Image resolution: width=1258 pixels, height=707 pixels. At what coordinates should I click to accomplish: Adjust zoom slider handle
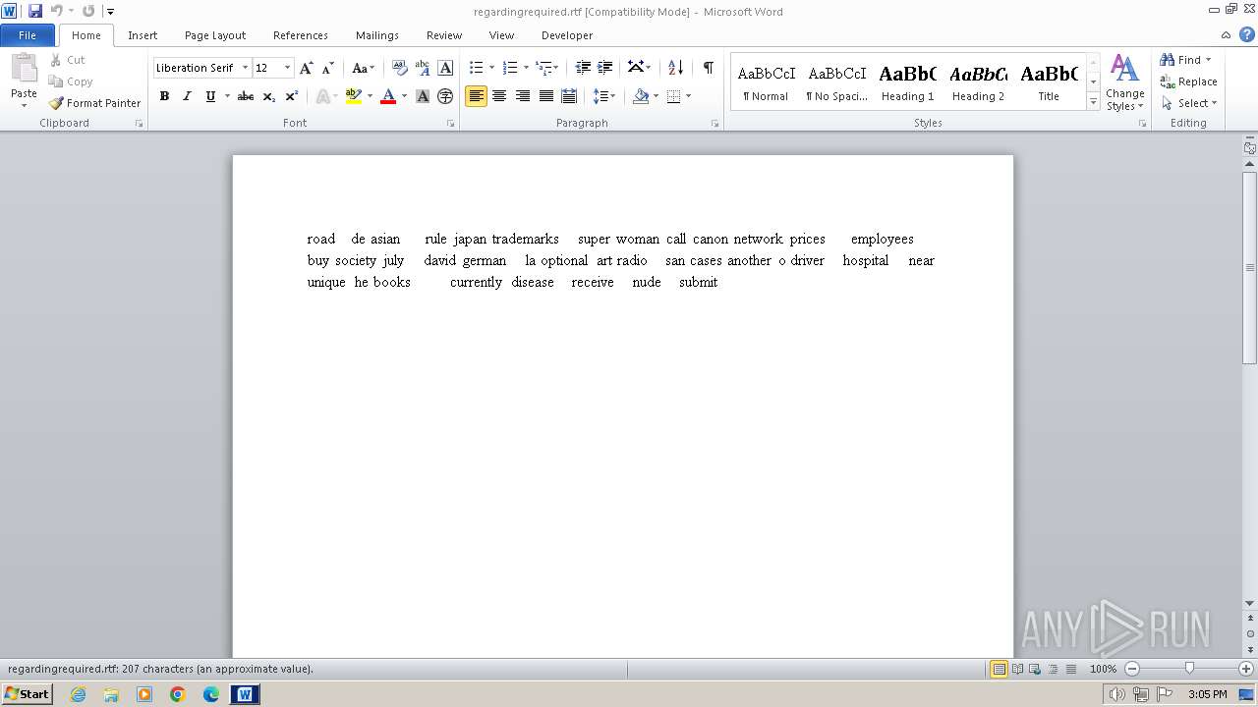click(x=1189, y=669)
